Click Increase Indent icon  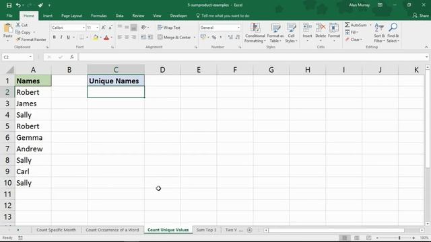150,38
